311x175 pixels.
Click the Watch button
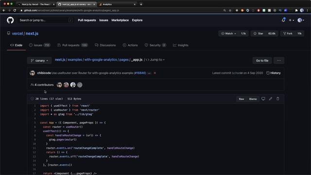coord(228,34)
